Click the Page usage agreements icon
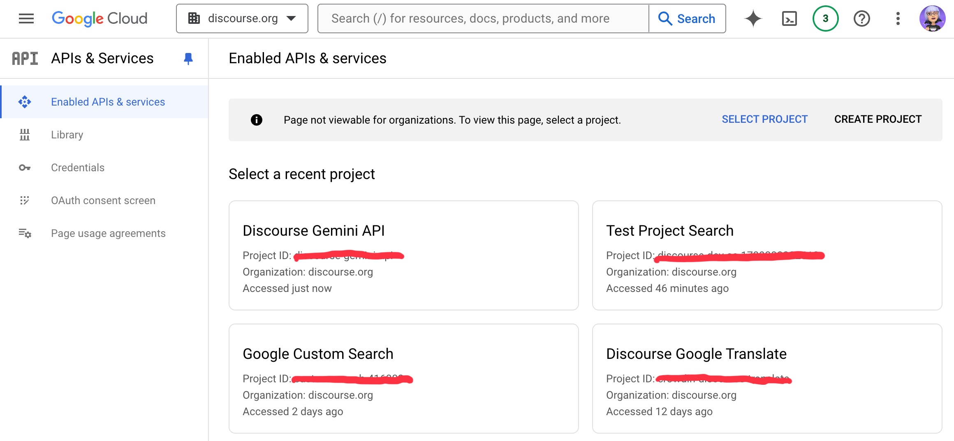 pyautogui.click(x=25, y=233)
